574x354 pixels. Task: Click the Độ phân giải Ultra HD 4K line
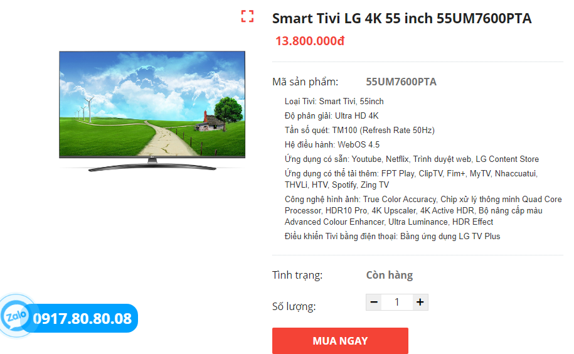[332, 115]
